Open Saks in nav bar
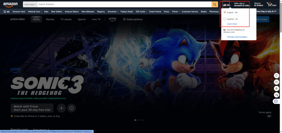Image resolution: width=282 pixels, height=133 pixels. [46, 11]
